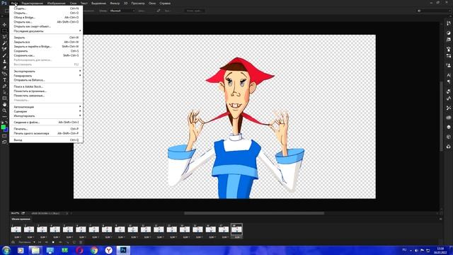Set the blue background color swatch
This screenshot has width=453, height=255.
point(6,130)
